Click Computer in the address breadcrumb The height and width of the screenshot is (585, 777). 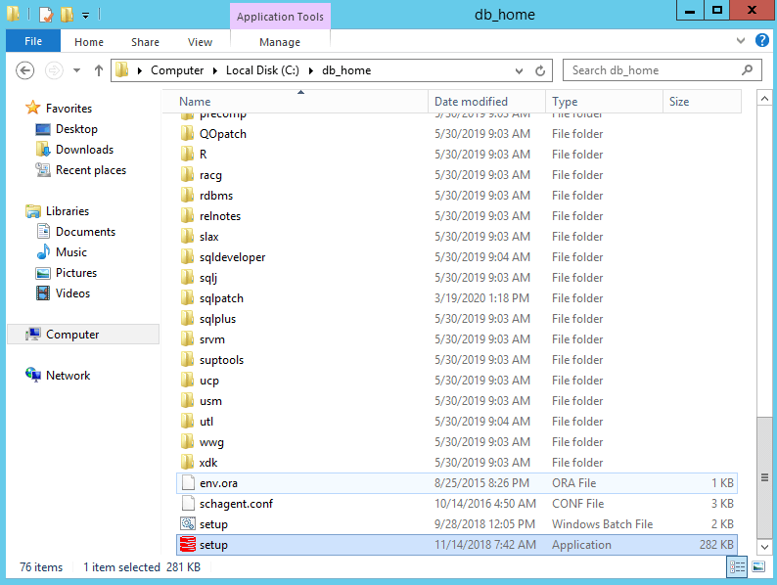pos(177,70)
